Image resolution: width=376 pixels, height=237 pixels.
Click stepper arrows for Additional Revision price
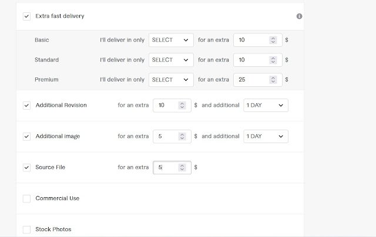pyautogui.click(x=182, y=106)
